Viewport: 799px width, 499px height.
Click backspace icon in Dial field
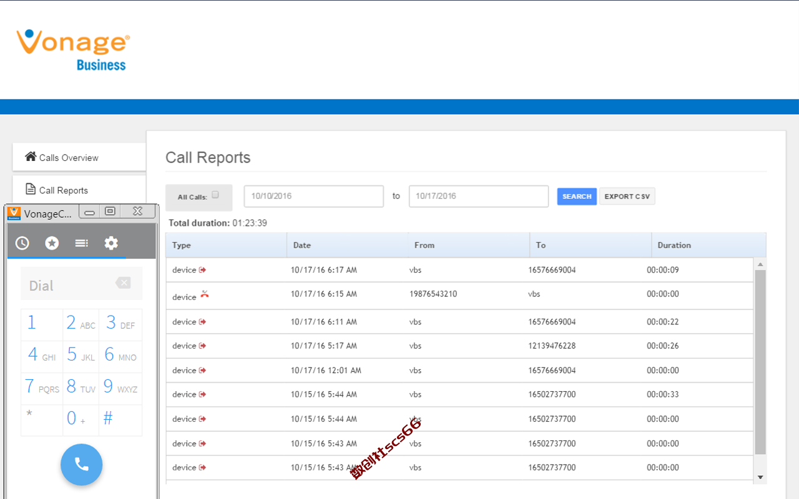[x=123, y=283]
